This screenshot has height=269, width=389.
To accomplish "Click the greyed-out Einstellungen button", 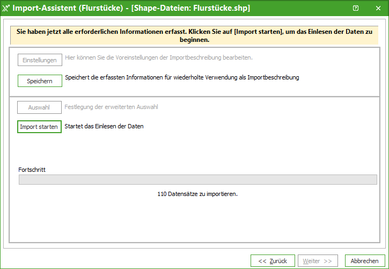I will 39,60.
